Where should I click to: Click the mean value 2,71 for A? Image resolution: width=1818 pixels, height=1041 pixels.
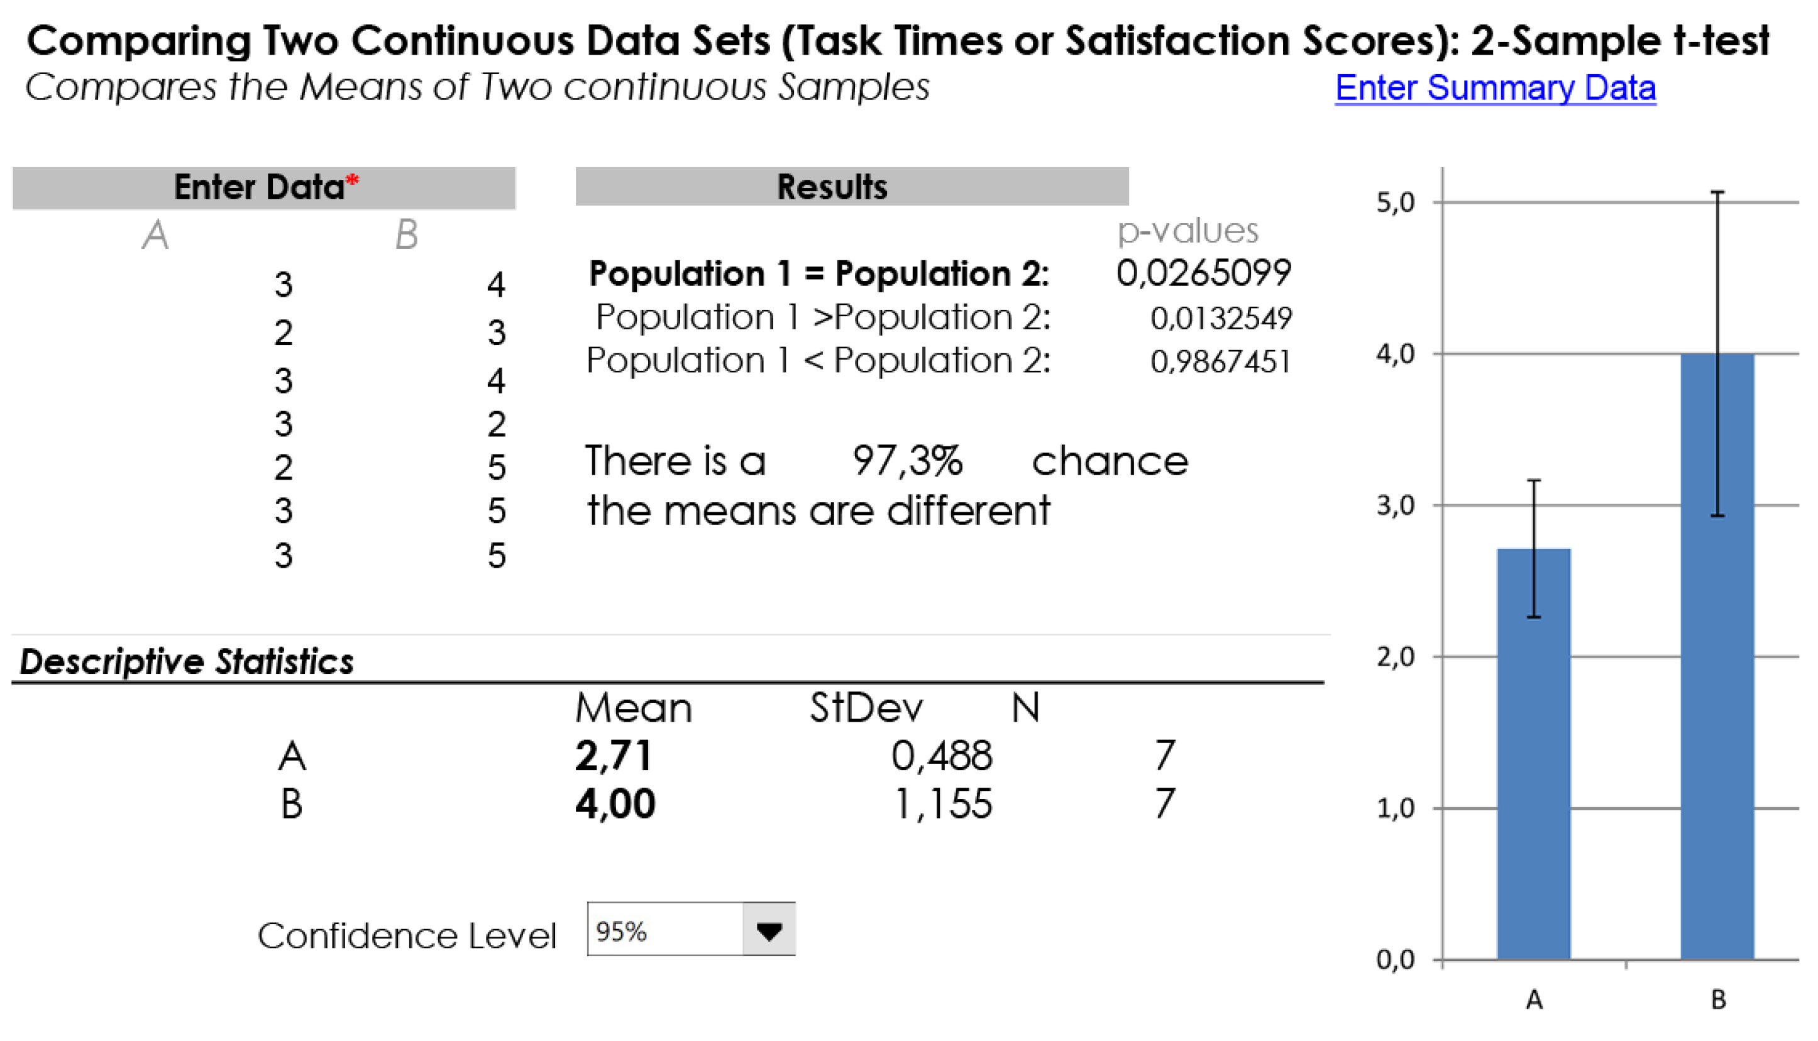pyautogui.click(x=614, y=756)
